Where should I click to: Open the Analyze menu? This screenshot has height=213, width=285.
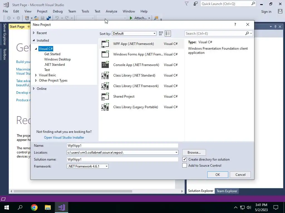pyautogui.click(x=111, y=11)
